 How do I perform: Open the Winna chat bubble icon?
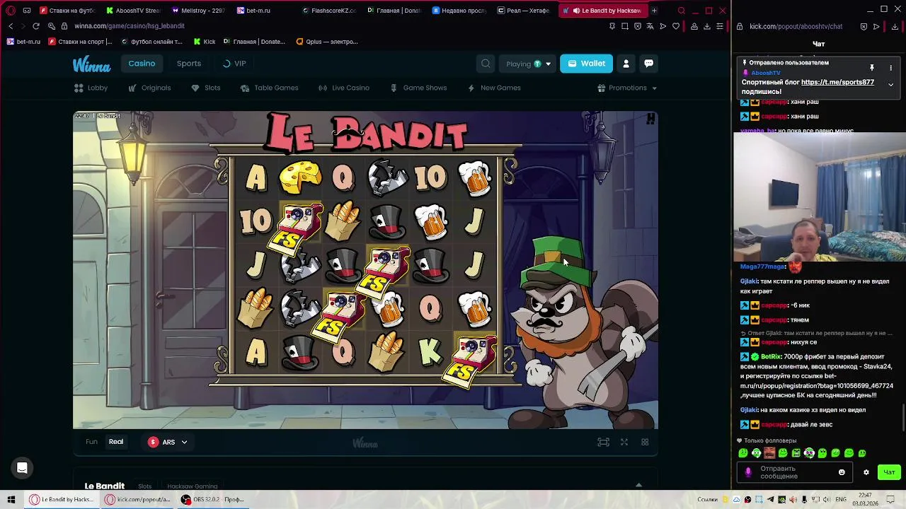point(648,64)
